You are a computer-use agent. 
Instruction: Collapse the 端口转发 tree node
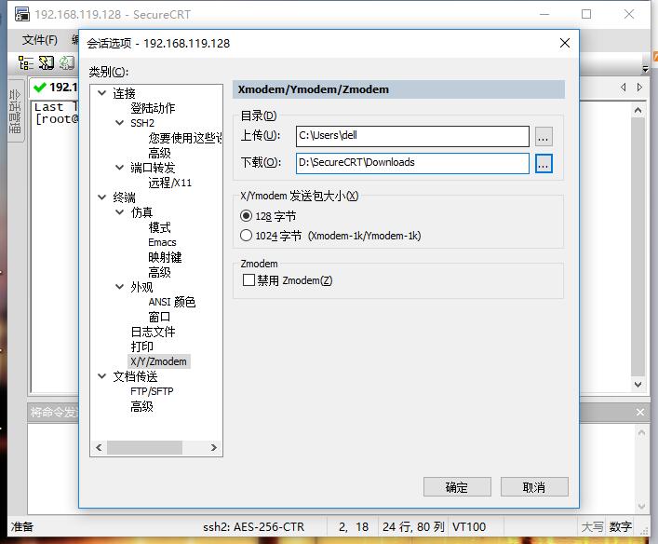[120, 167]
